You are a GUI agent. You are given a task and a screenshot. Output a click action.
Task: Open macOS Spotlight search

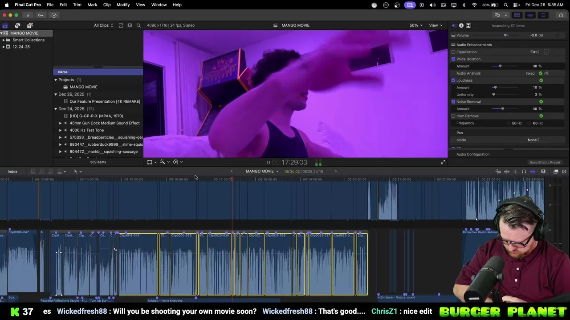tap(506, 5)
